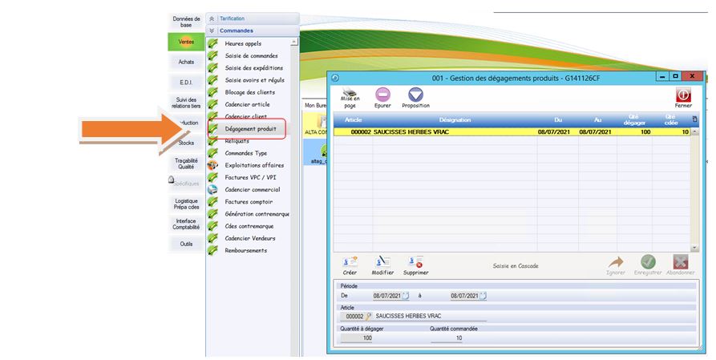Click the Créer record icon
The height and width of the screenshot is (360, 716).
click(x=350, y=261)
